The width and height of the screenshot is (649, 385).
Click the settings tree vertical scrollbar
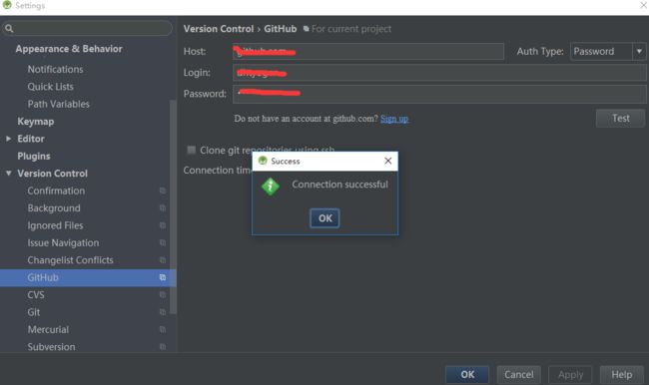[173, 206]
